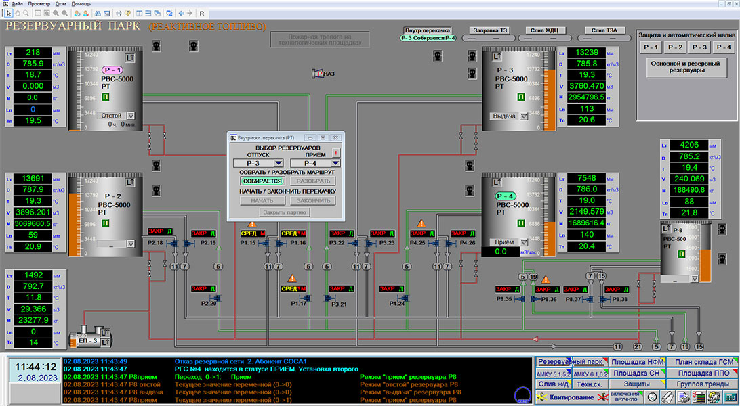Viewport: 740px width, 406px height.
Task: Toggle the L↑ level button on tank Р-4
Action: (496, 182)
